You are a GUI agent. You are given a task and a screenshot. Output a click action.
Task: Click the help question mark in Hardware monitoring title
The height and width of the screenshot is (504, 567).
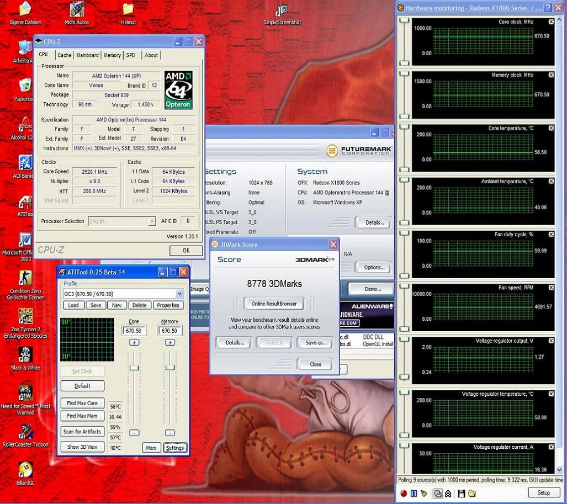(x=549, y=8)
